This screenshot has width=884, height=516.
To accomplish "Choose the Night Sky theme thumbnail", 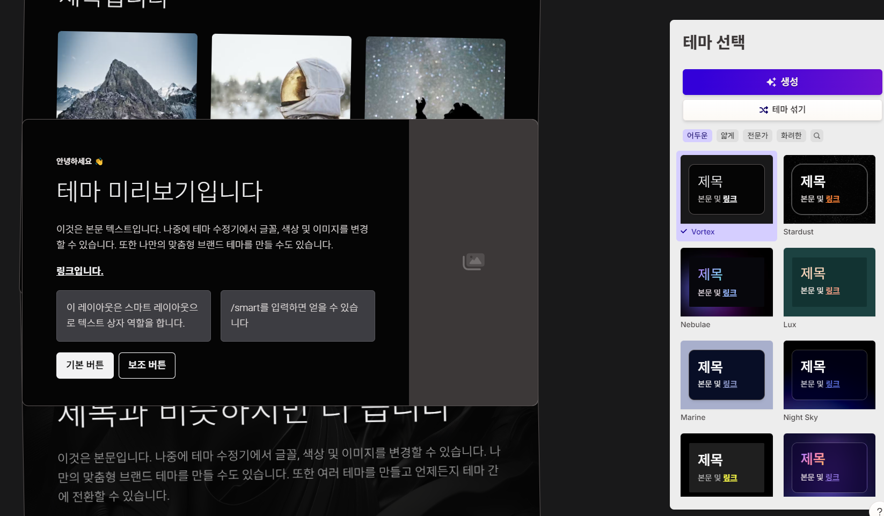I will tap(829, 375).
